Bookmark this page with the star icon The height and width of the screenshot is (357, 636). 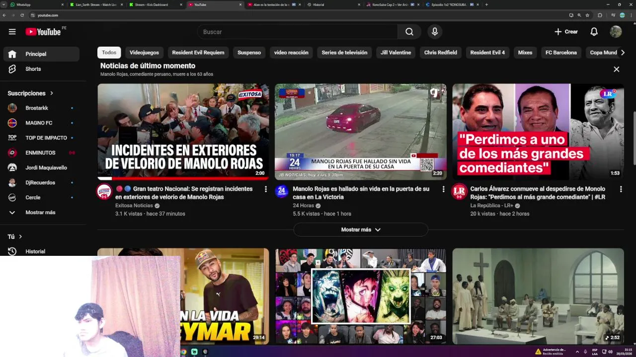[587, 15]
